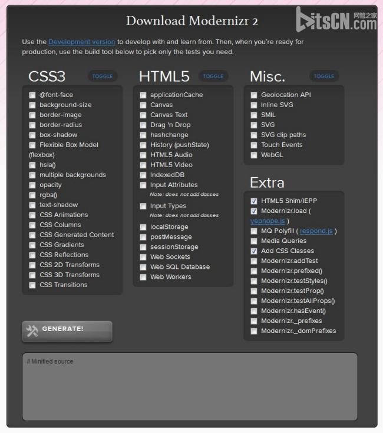Viewport: 383px width, 433px height.
Task: Select the Geolocation API checkbox
Action: (x=254, y=95)
